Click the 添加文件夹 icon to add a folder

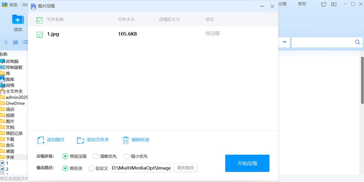(x=80, y=140)
